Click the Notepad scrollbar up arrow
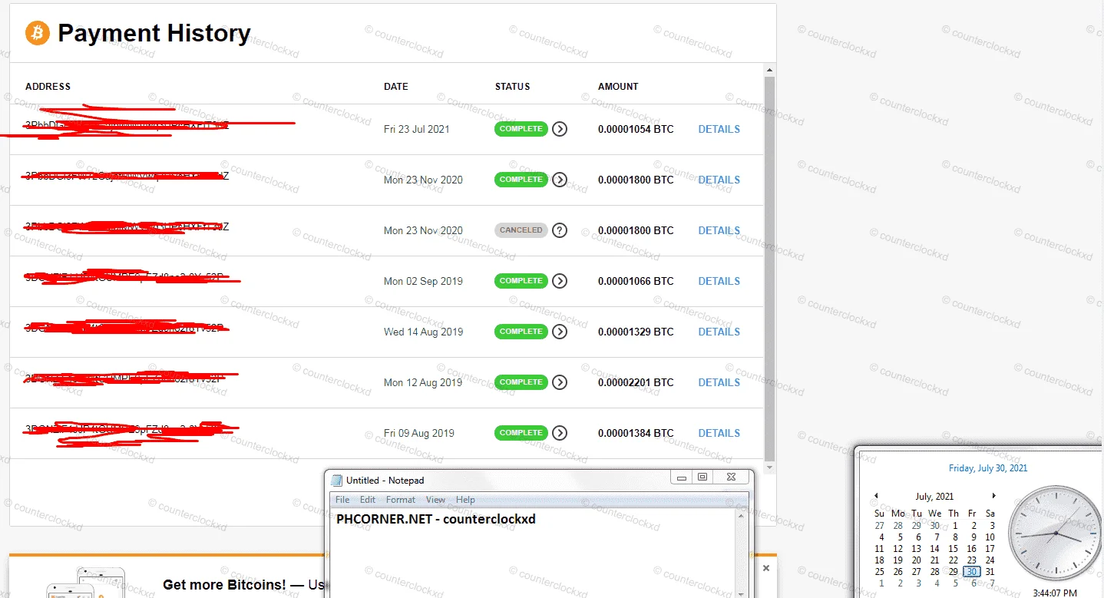Image resolution: width=1104 pixels, height=598 pixels. [x=741, y=517]
